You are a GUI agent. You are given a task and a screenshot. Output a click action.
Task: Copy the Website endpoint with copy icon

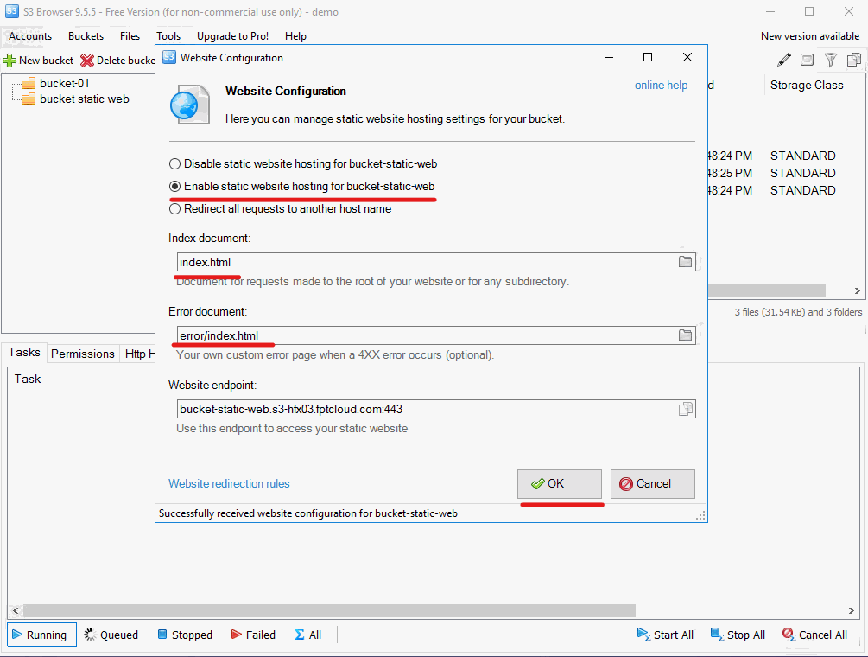click(685, 409)
